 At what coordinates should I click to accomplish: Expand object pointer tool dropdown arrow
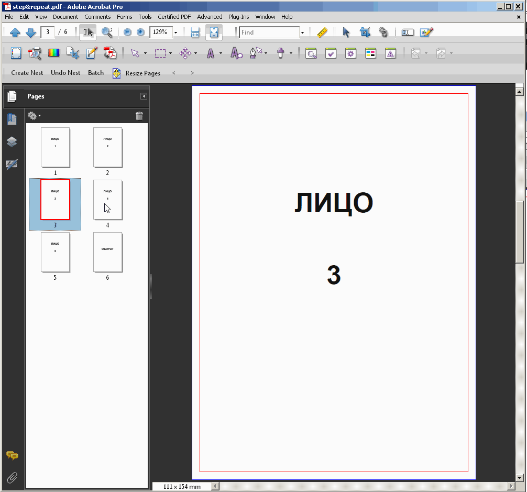tap(145, 53)
